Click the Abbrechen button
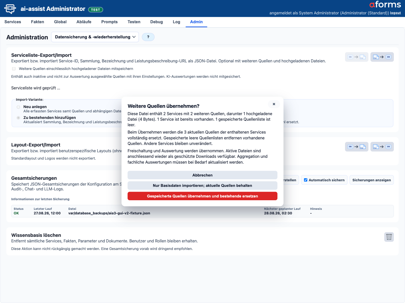Screen dimensions: 405x303 tap(202, 175)
